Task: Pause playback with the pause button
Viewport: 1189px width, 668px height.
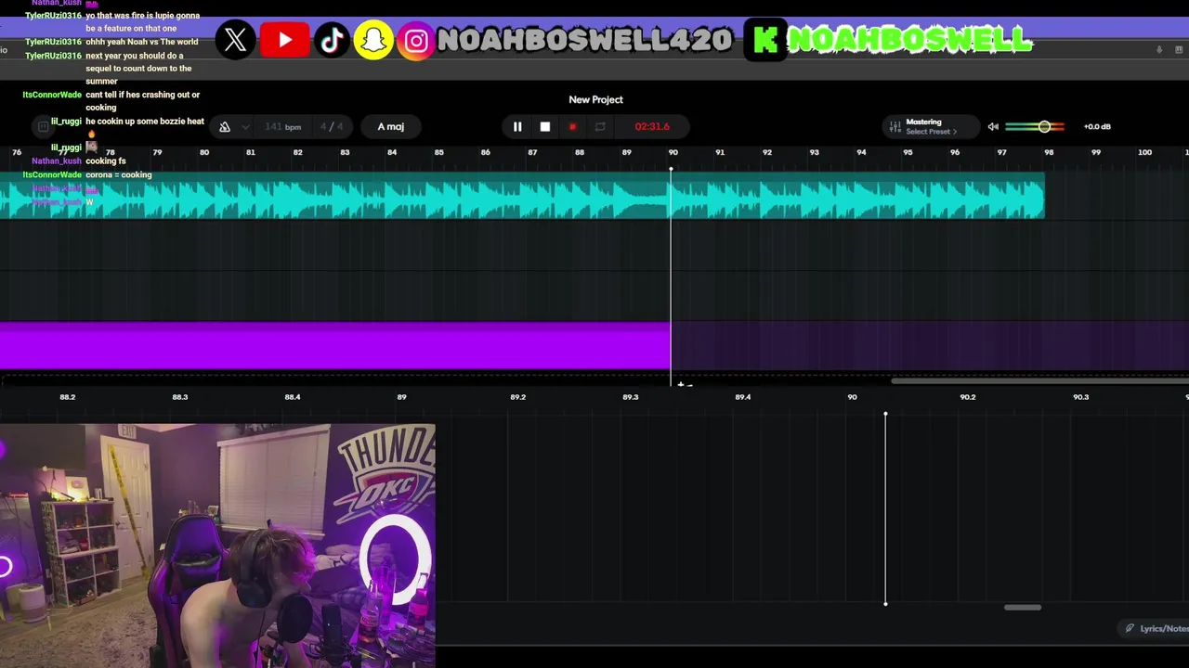Action: point(517,126)
